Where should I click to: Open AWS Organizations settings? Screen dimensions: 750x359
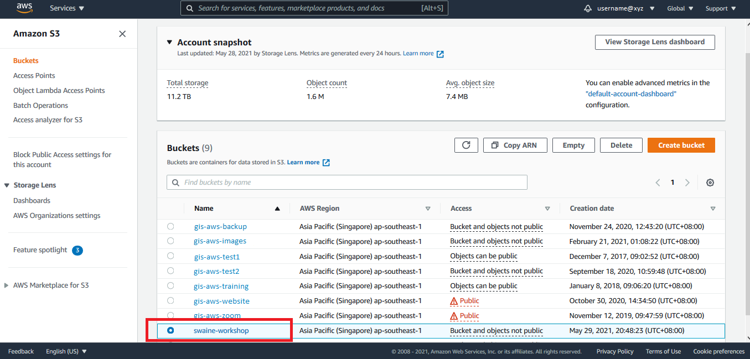pyautogui.click(x=57, y=216)
